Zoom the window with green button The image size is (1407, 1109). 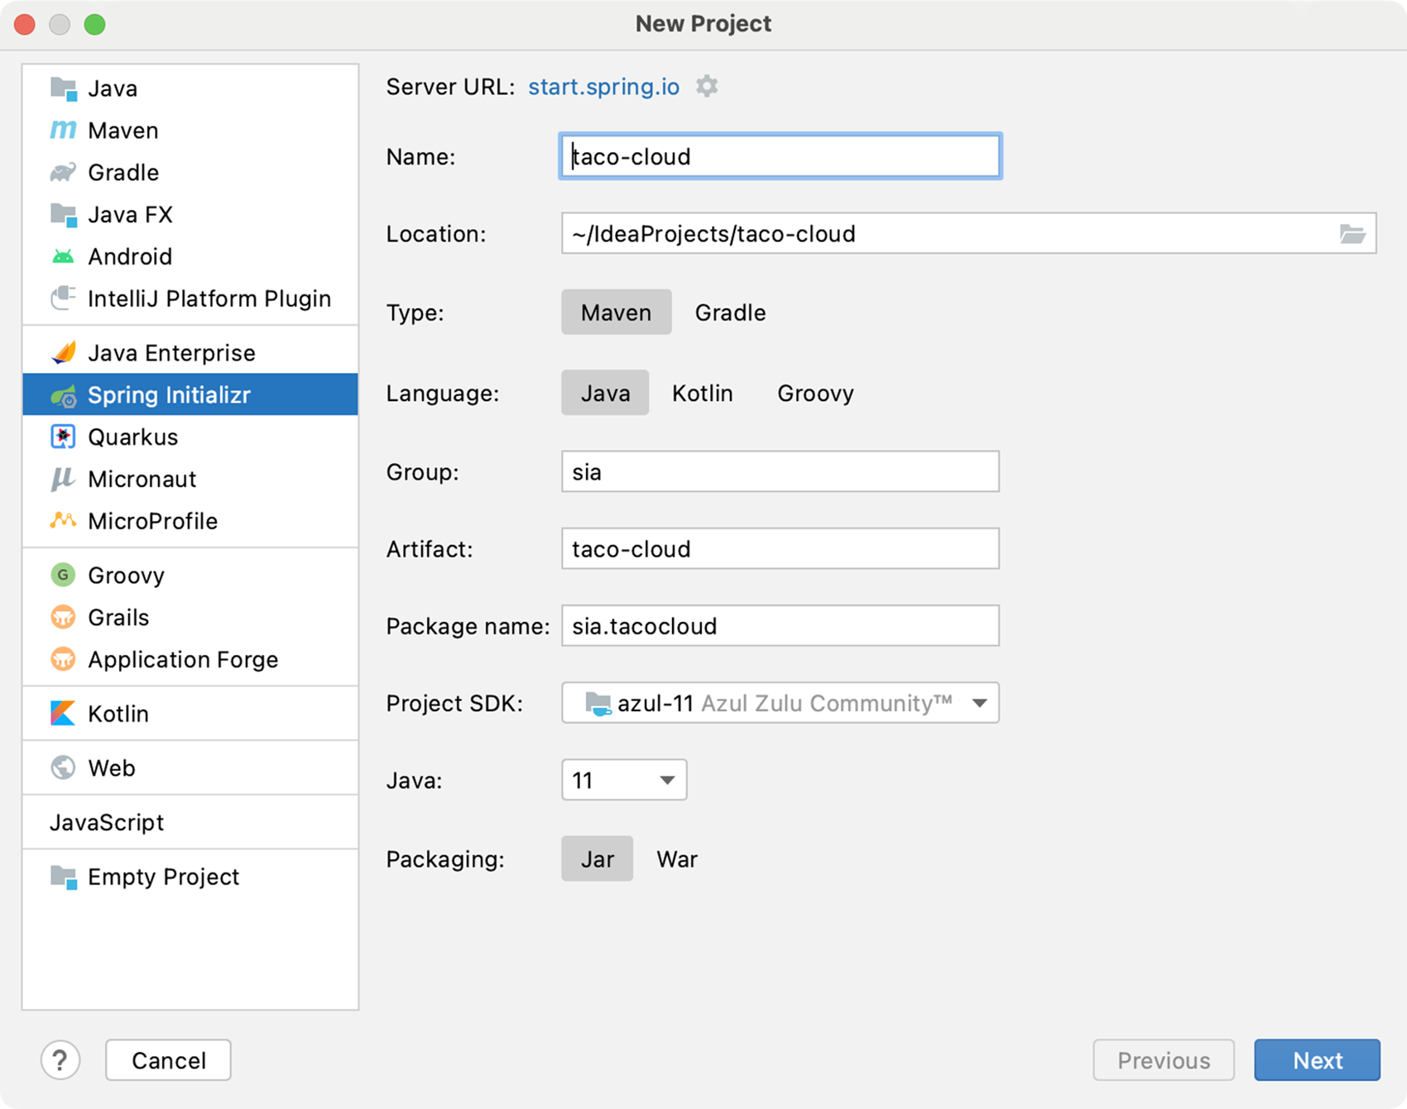pos(95,24)
